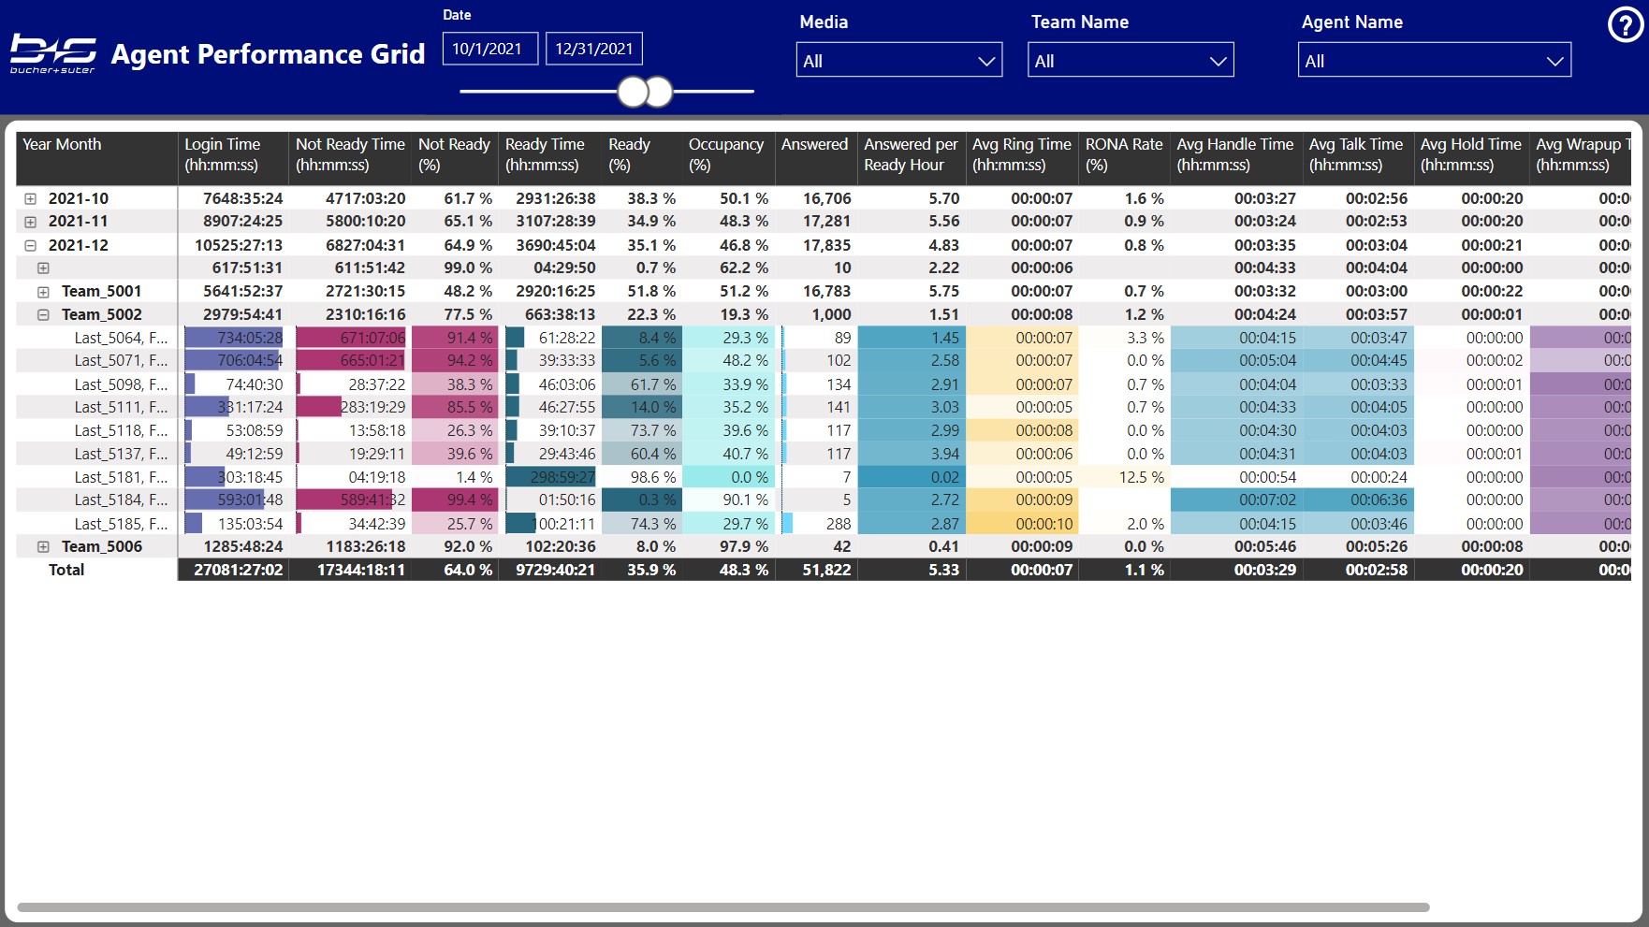Select agent row Last_5064
The image size is (1649, 927).
pos(121,338)
